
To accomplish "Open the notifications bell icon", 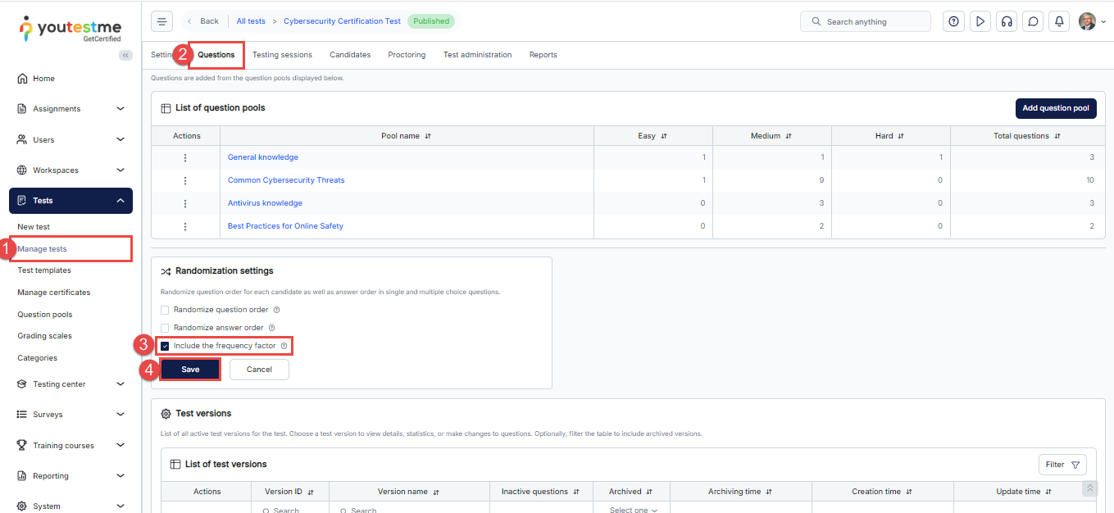I will pyautogui.click(x=1060, y=21).
